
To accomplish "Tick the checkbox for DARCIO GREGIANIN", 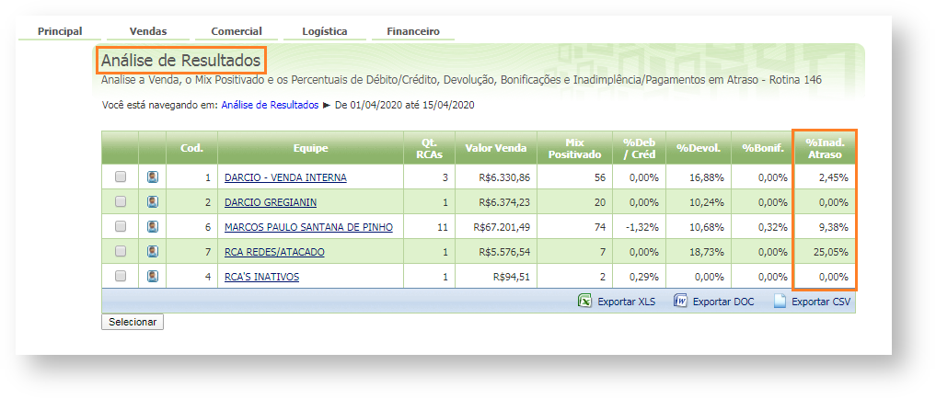I will (121, 202).
